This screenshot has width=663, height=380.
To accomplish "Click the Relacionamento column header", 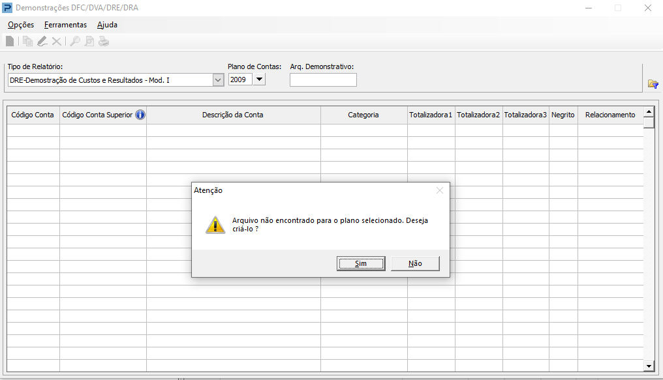I will pyautogui.click(x=610, y=115).
